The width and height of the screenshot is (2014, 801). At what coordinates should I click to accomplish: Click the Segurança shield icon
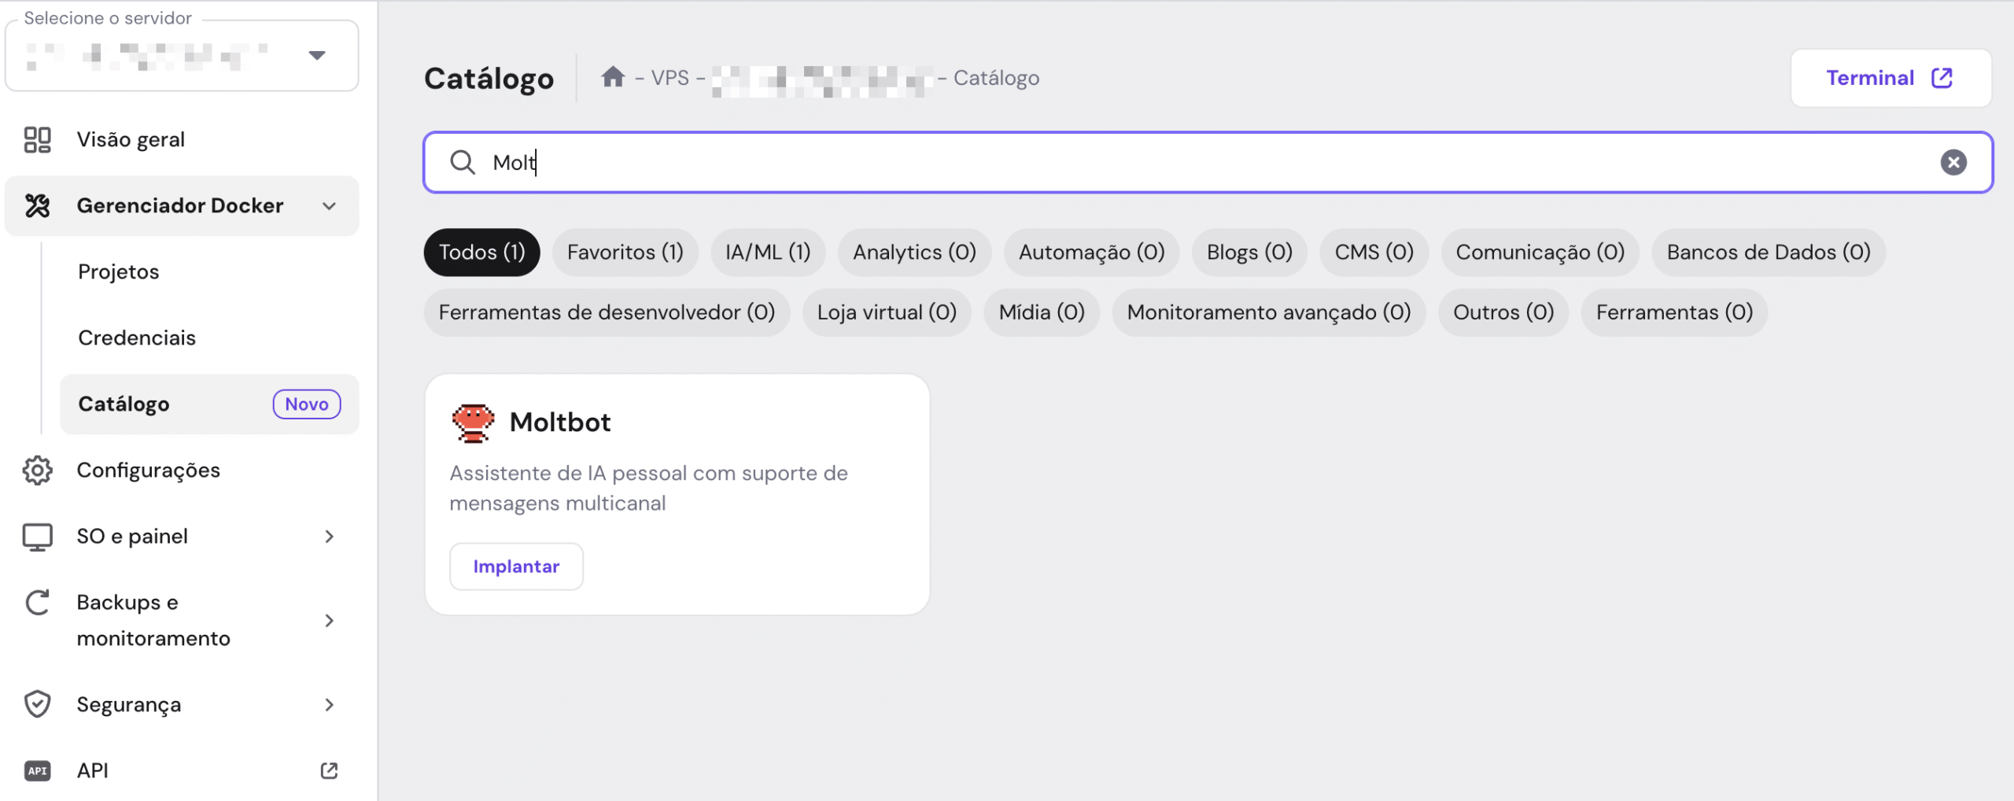click(36, 703)
